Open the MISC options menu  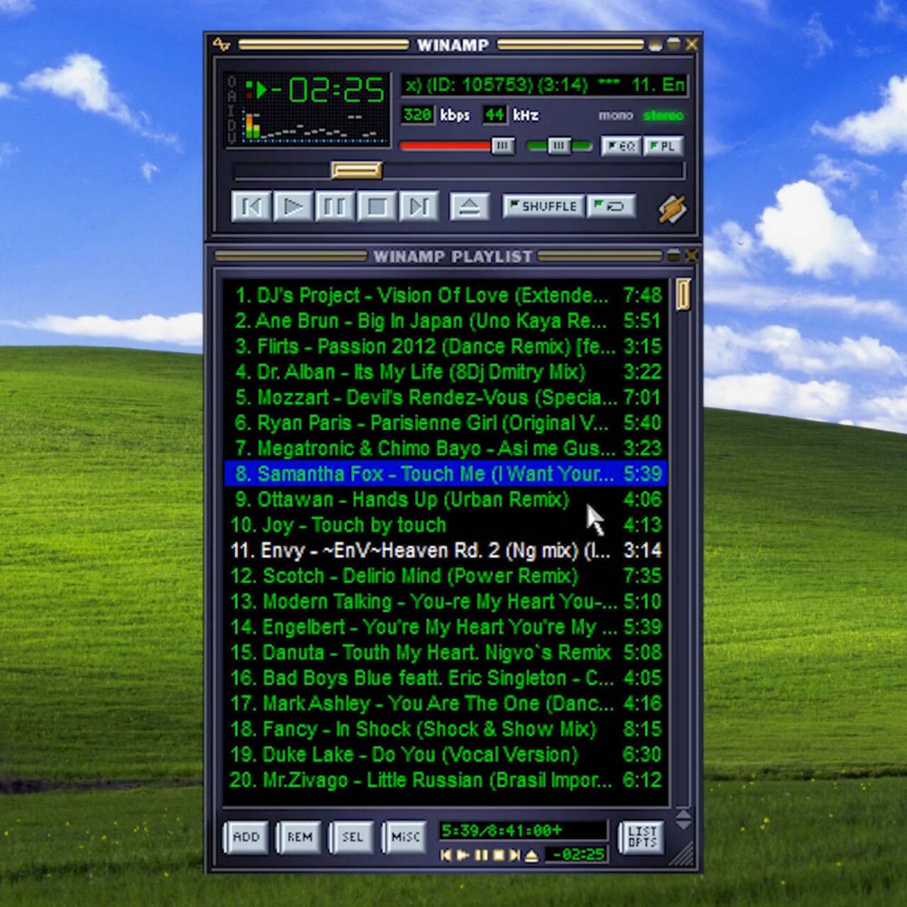(405, 837)
